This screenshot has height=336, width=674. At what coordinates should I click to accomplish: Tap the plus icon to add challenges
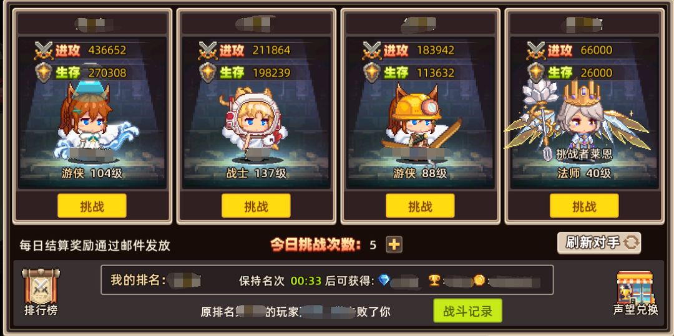point(394,245)
